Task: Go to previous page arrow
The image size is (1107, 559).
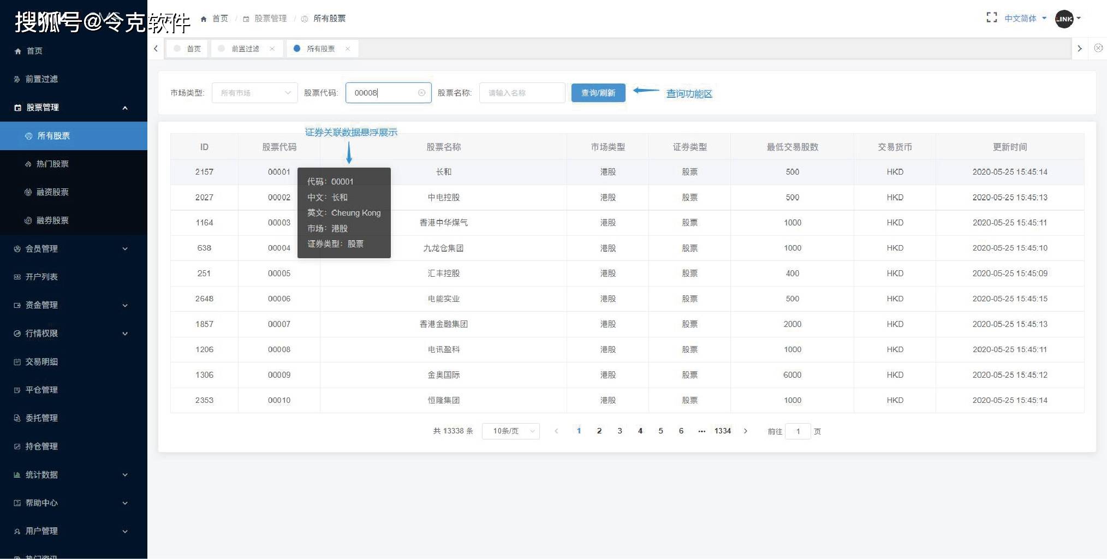Action: click(x=556, y=431)
